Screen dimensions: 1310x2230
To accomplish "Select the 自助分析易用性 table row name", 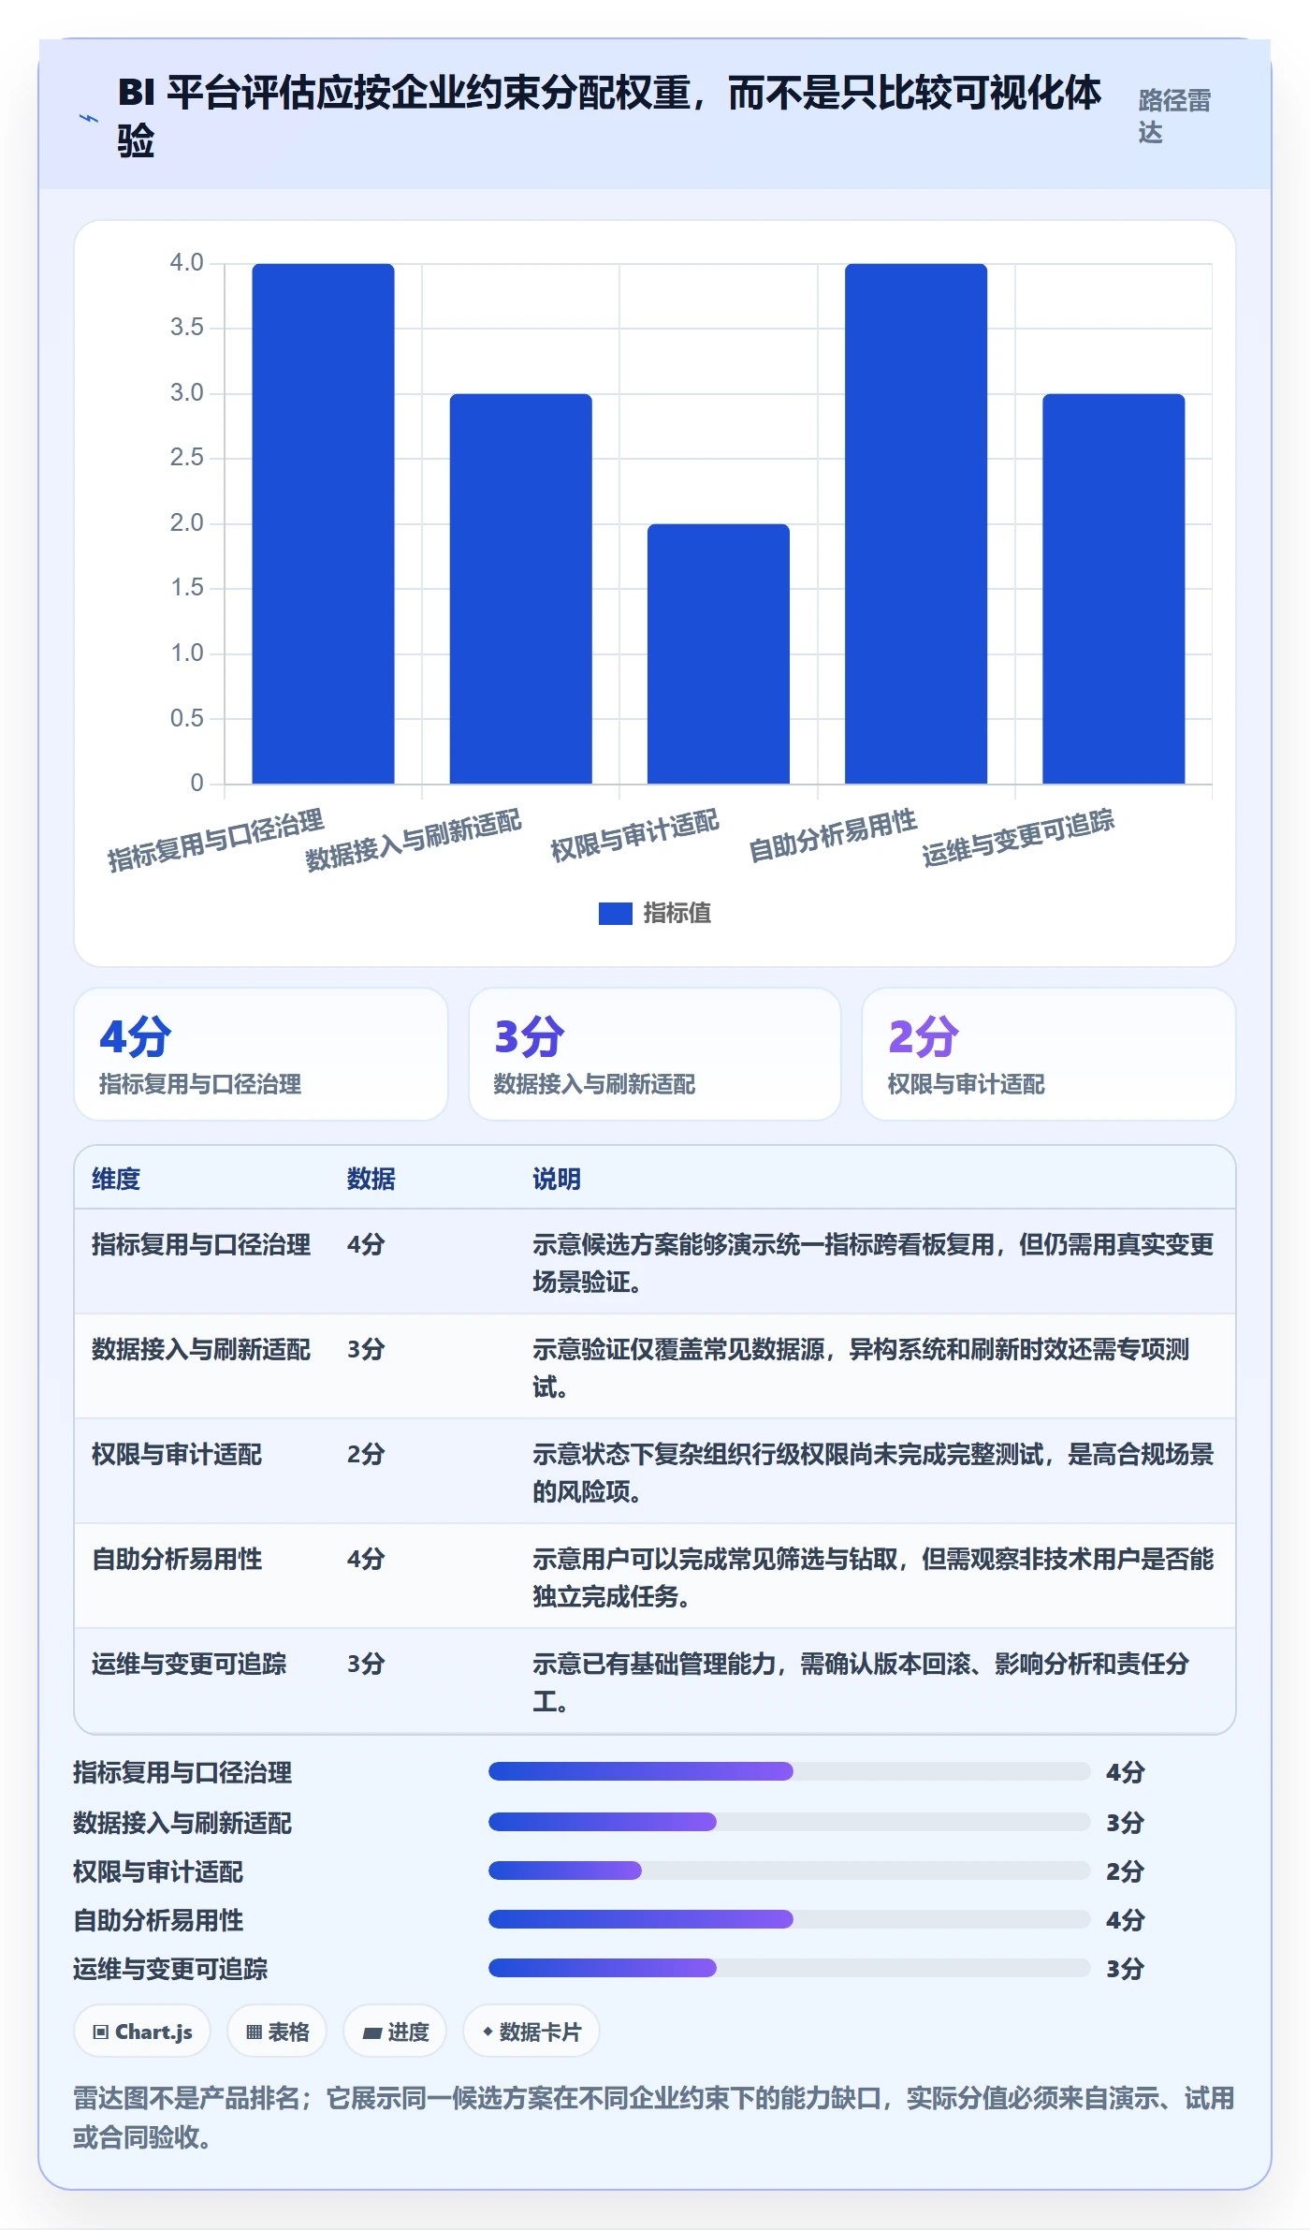I will pos(177,1560).
